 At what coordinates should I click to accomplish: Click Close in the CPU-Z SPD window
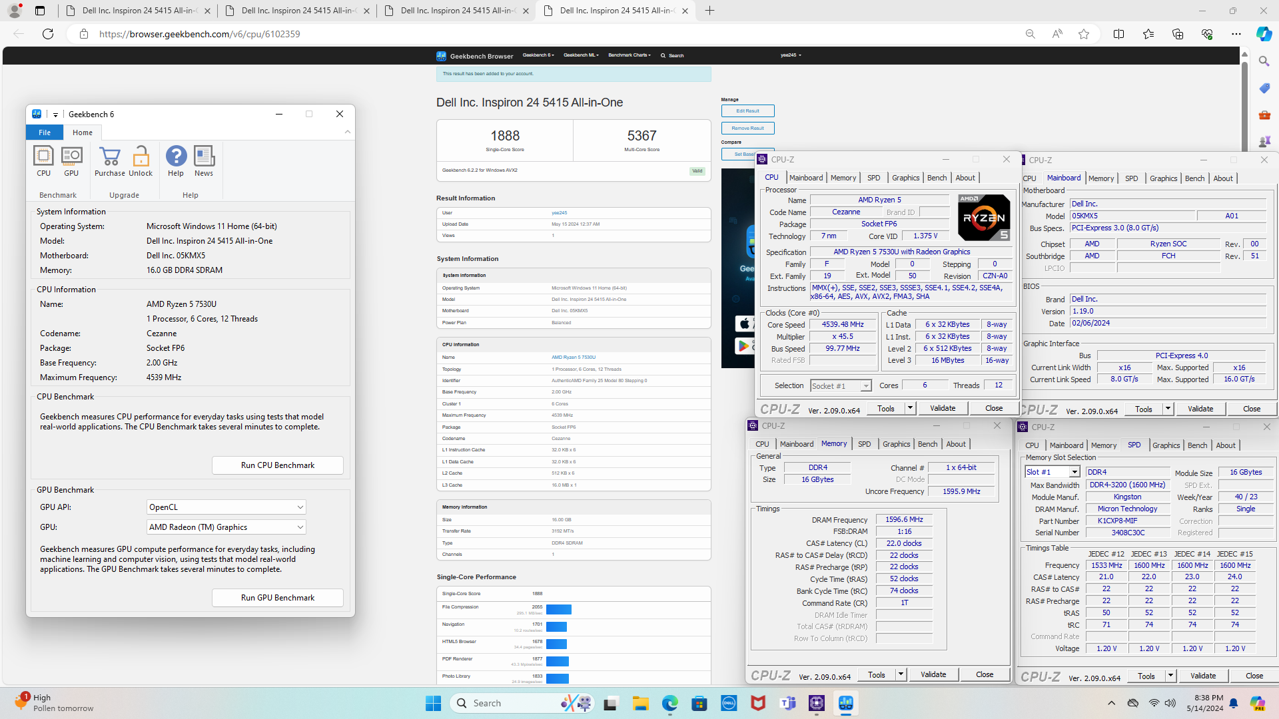(1254, 676)
